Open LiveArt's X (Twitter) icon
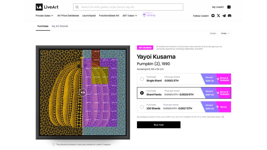This screenshot has height=150, width=267. pyautogui.click(x=218, y=16)
